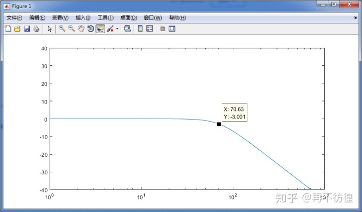This screenshot has width=362, height=212.
Task: Open the 帮助(H) menu
Action: [x=177, y=18]
